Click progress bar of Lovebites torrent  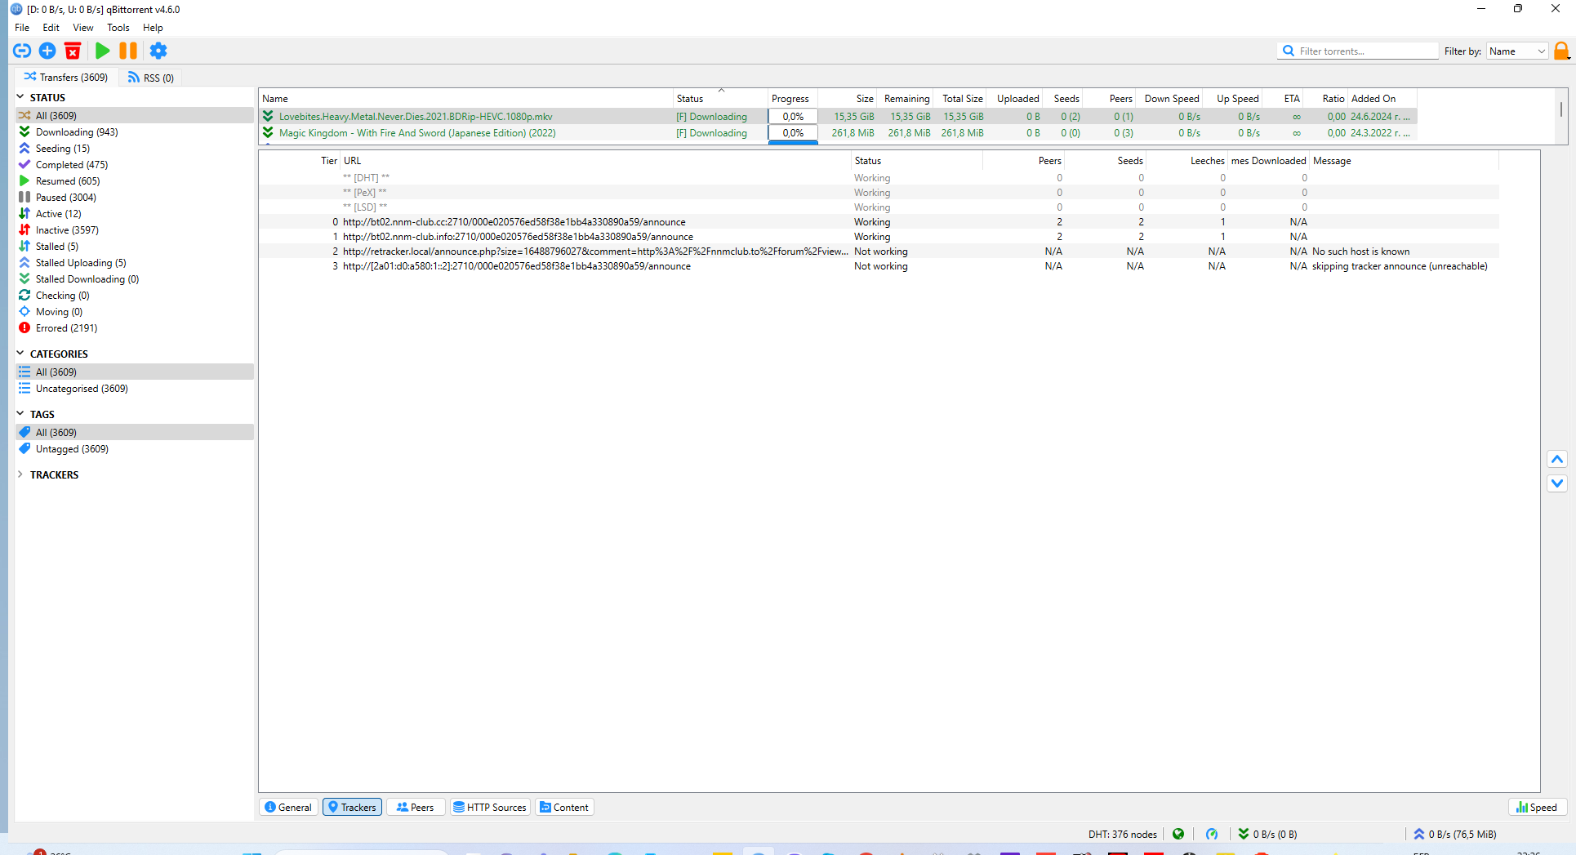tap(793, 117)
